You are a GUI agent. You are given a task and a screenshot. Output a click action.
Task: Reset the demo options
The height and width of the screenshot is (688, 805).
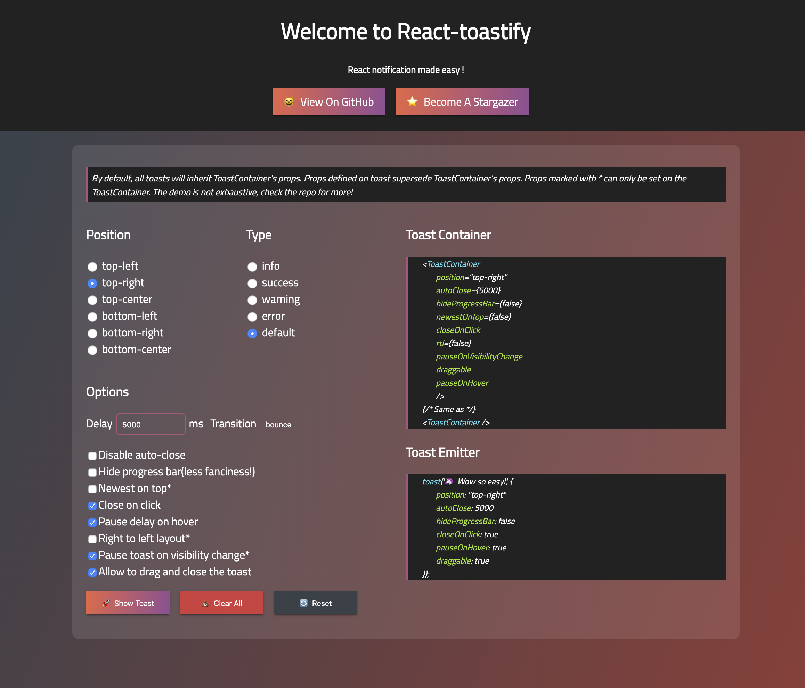[x=316, y=603]
